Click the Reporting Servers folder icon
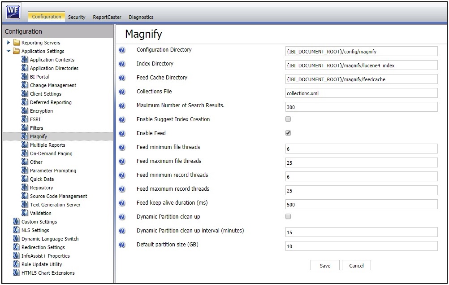The image size is (449, 285). pyautogui.click(x=17, y=43)
